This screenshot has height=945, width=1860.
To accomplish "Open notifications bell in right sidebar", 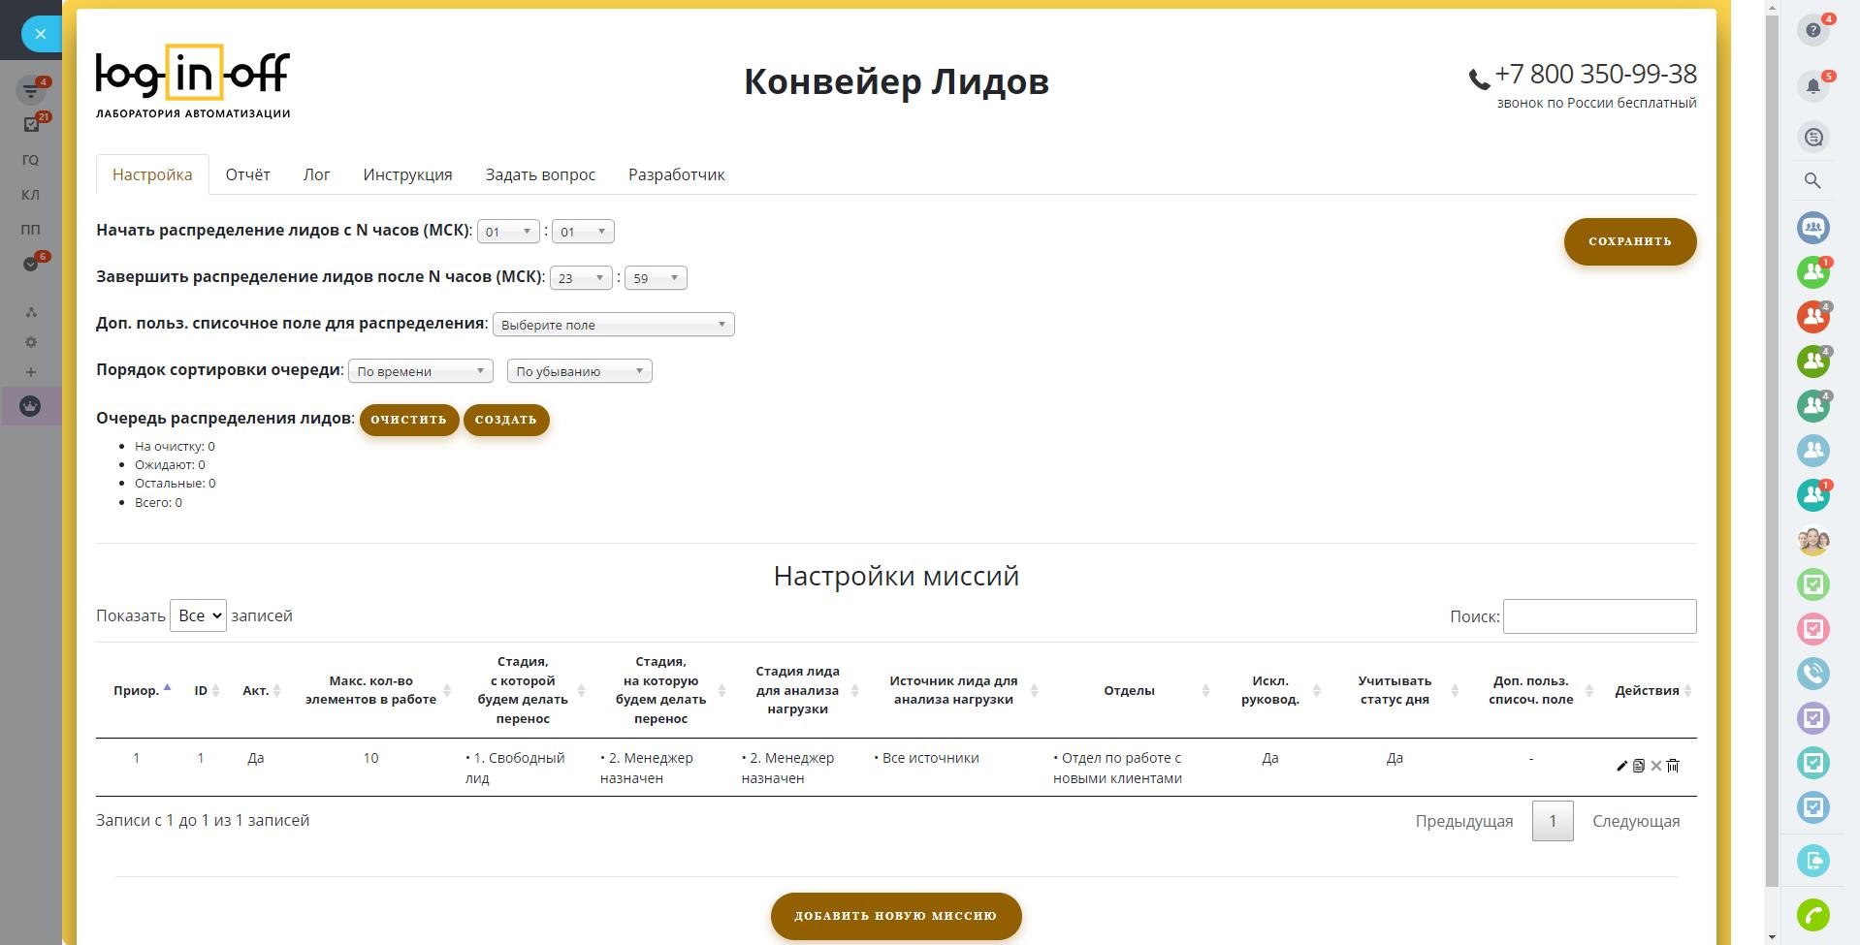I will (1812, 86).
